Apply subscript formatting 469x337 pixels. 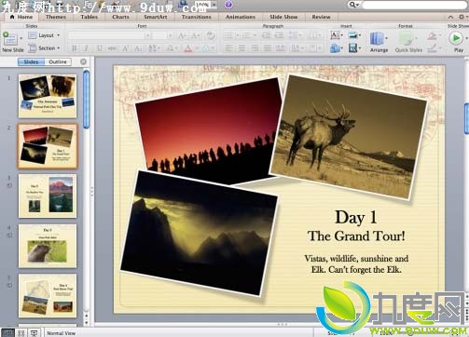click(138, 48)
